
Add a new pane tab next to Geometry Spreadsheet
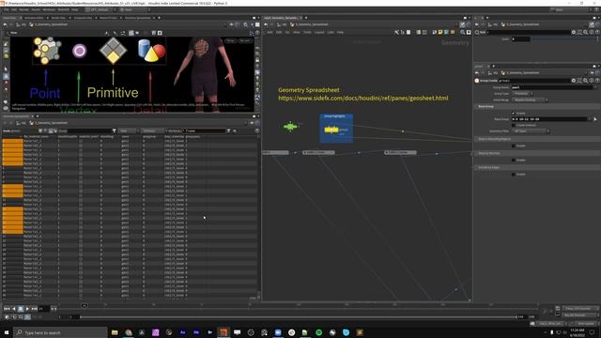pos(38,116)
